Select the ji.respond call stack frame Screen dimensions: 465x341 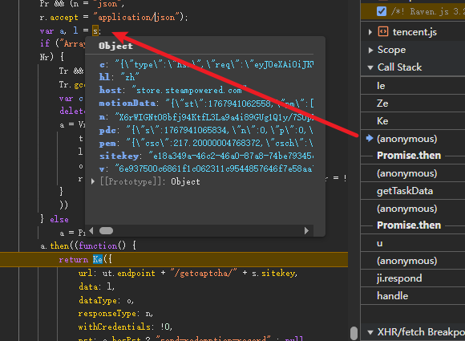413,278
